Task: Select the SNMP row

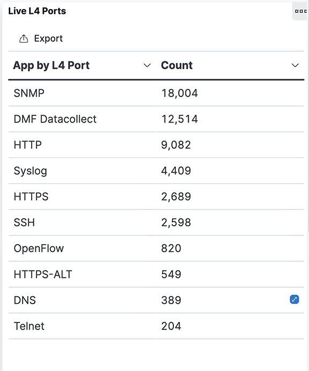Action: tap(156, 93)
